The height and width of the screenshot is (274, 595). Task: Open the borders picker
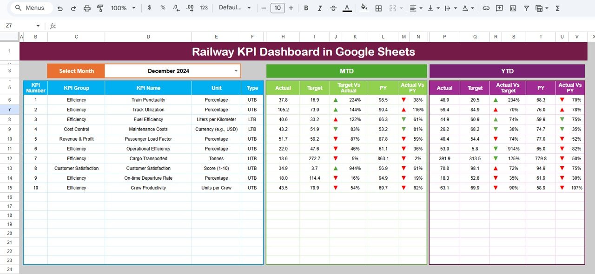click(x=378, y=8)
